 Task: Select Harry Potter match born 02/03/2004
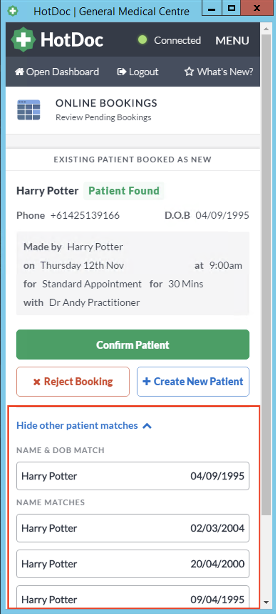click(133, 528)
